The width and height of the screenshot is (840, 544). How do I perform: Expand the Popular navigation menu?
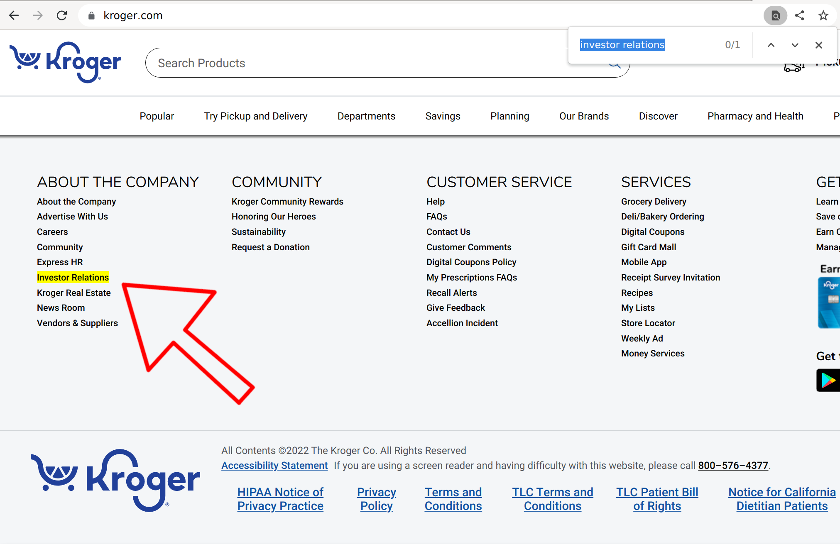pos(157,116)
